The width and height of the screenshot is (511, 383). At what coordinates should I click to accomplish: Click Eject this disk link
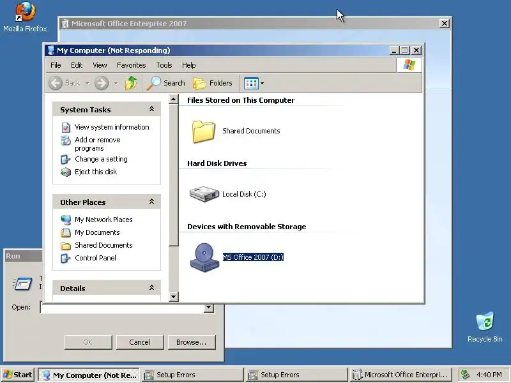pyautogui.click(x=96, y=172)
